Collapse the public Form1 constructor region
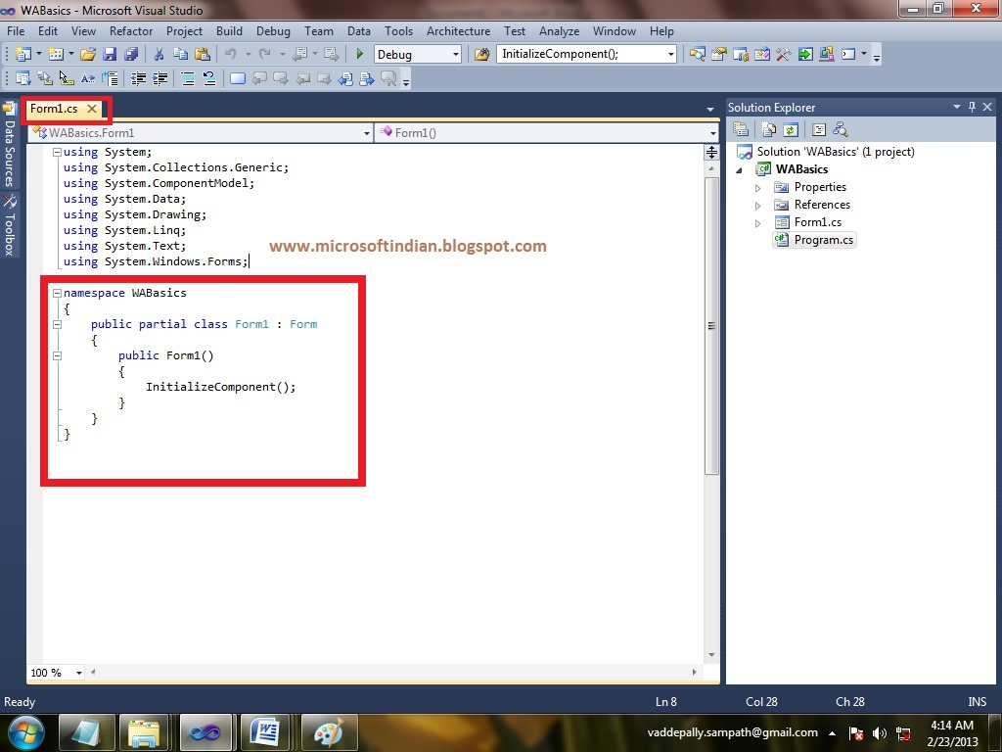 (56, 354)
